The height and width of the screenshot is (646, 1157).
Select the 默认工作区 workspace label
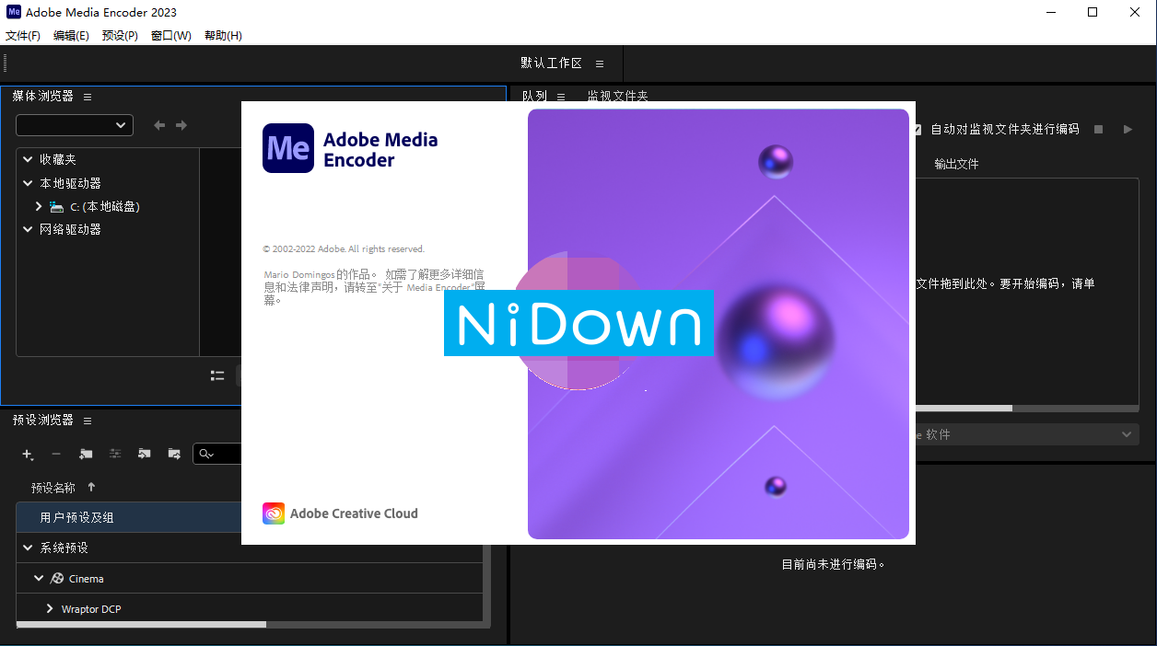tap(551, 63)
